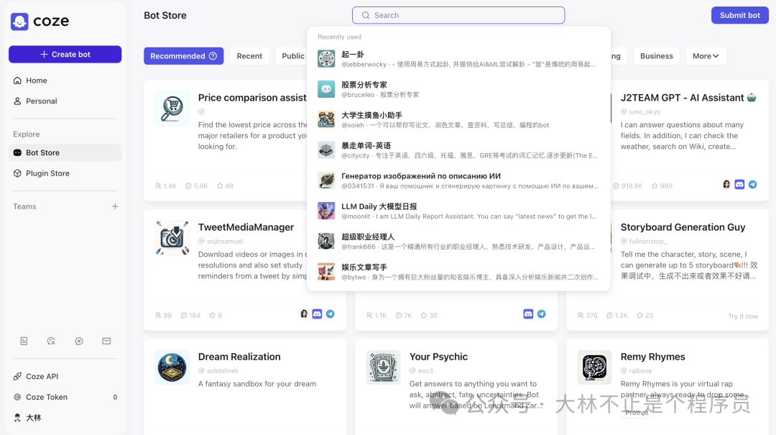Screen dimensions: 776x435
Task: Focus the Search input field
Action: (458, 15)
